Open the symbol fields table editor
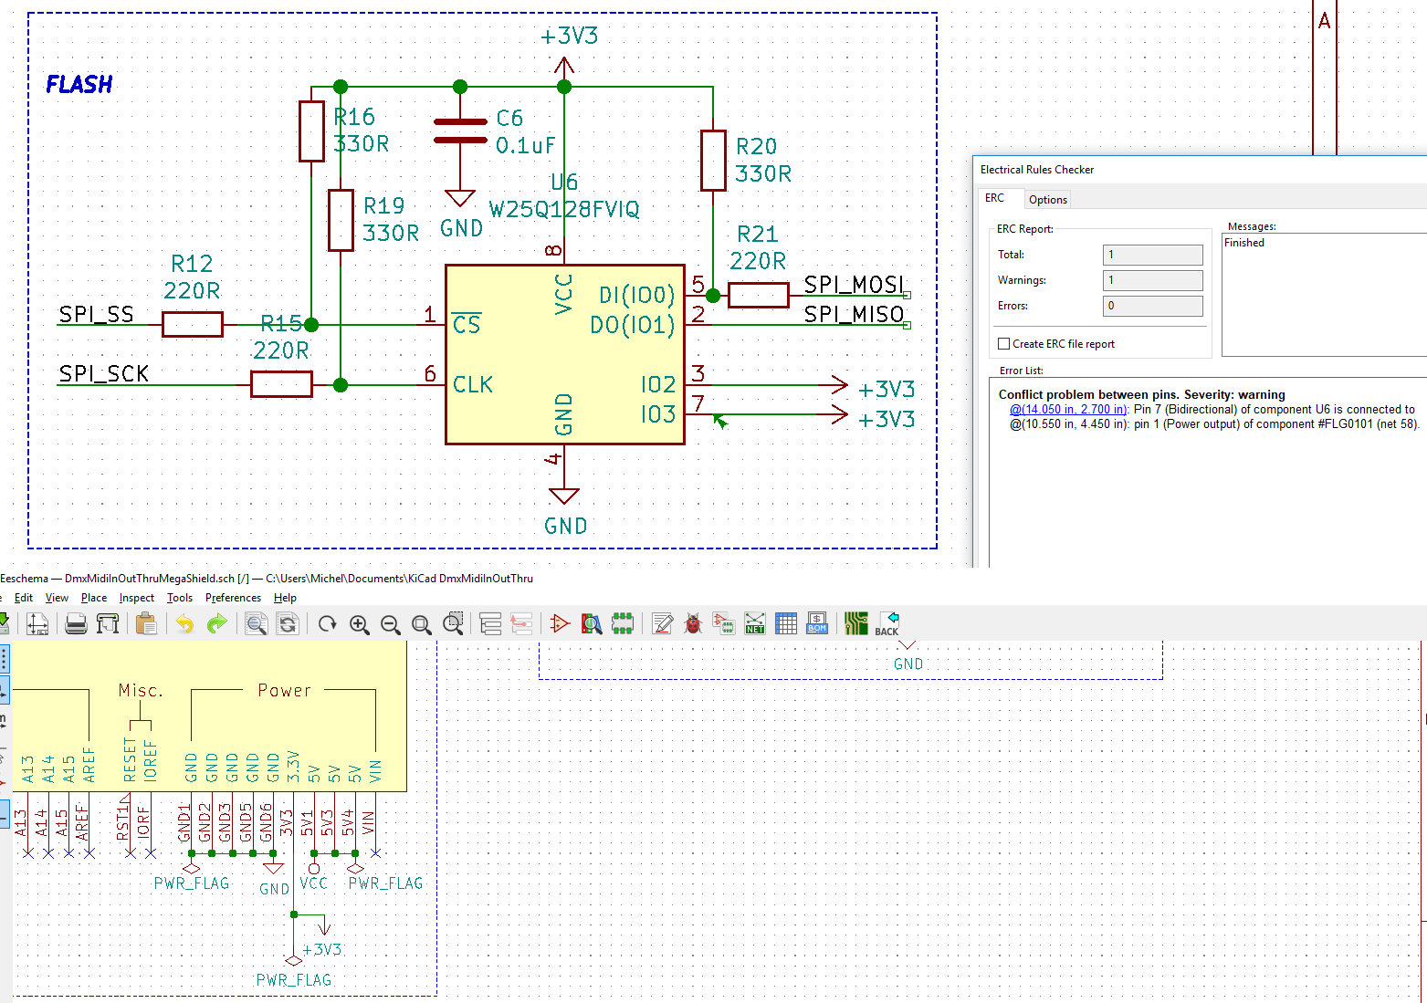This screenshot has width=1427, height=1003. coord(786,624)
